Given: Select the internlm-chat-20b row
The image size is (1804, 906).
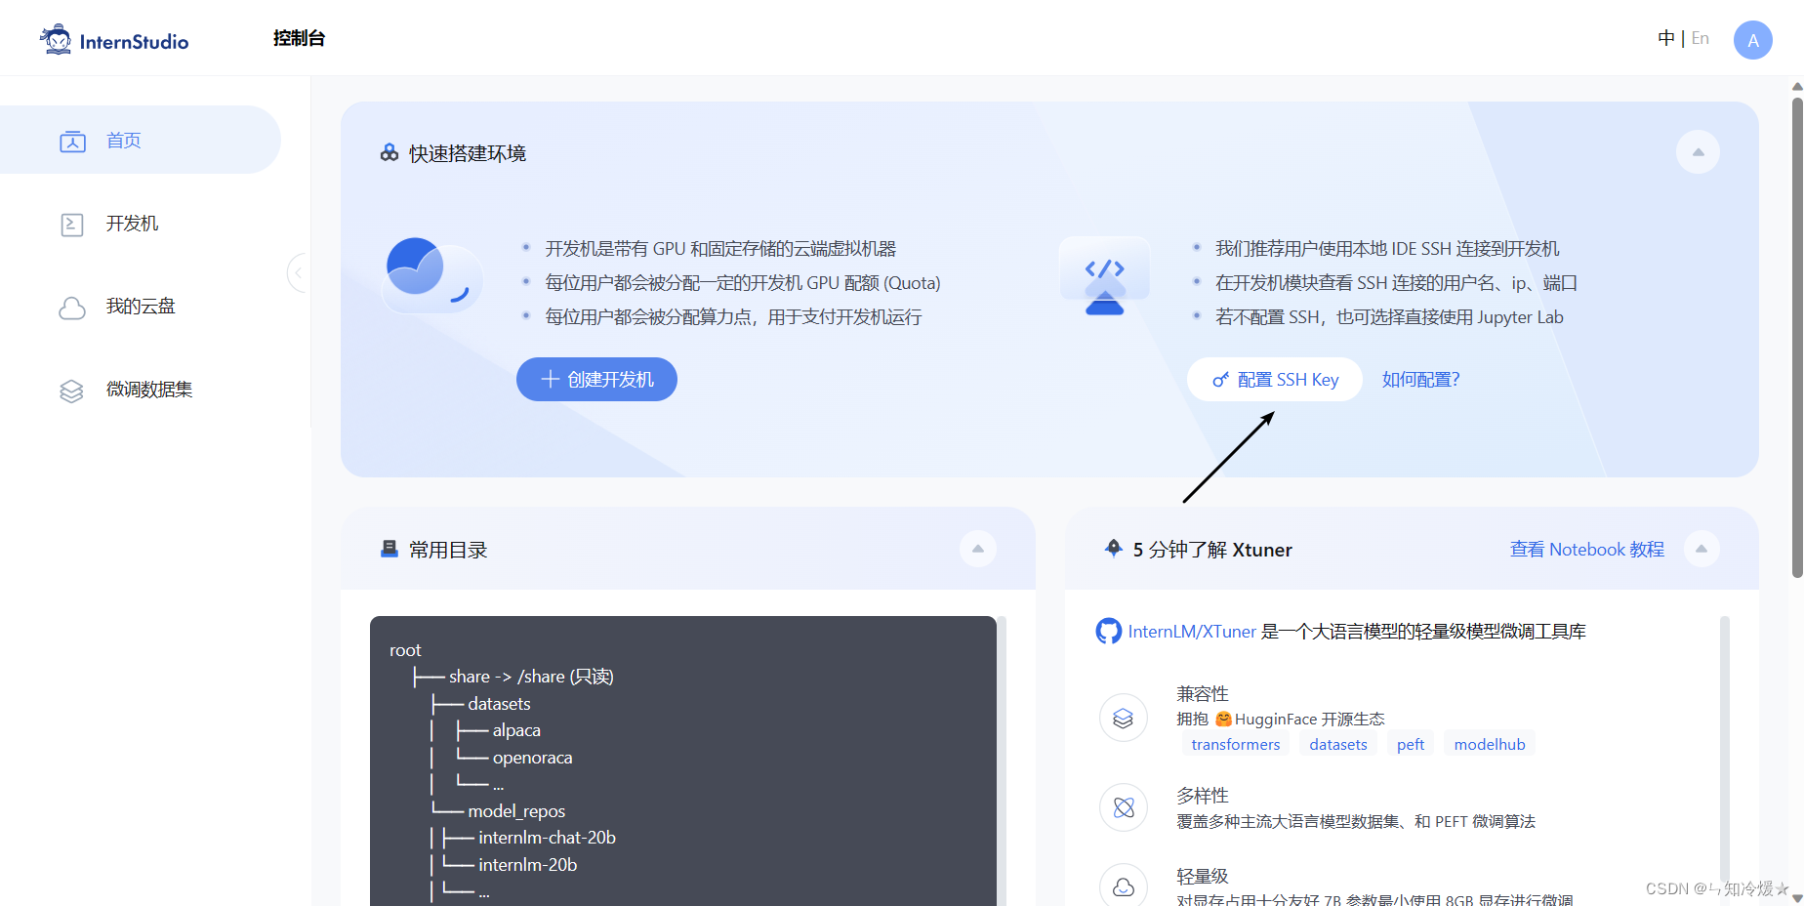Looking at the screenshot, I should click(x=547, y=838).
